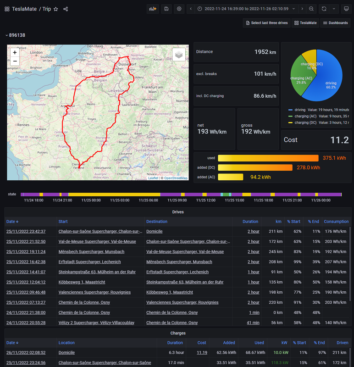Viewport: 354px width, 367px height.
Task: Open Valenciennes Supercharger destination link
Action: 182,302
